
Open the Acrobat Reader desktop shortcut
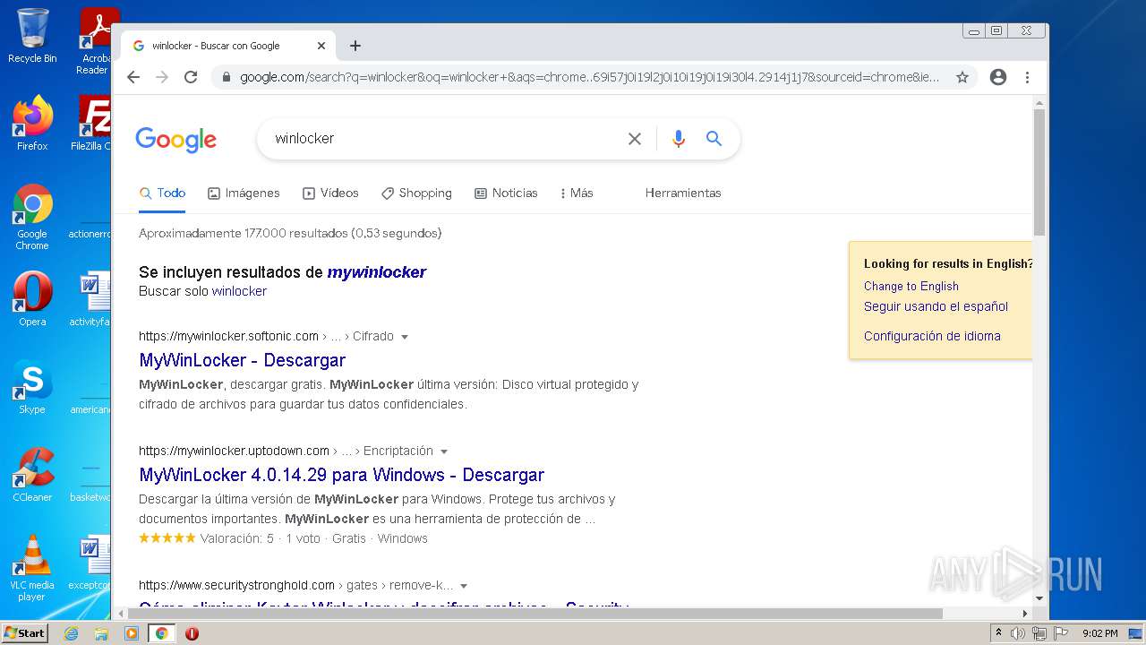pyautogui.click(x=94, y=40)
